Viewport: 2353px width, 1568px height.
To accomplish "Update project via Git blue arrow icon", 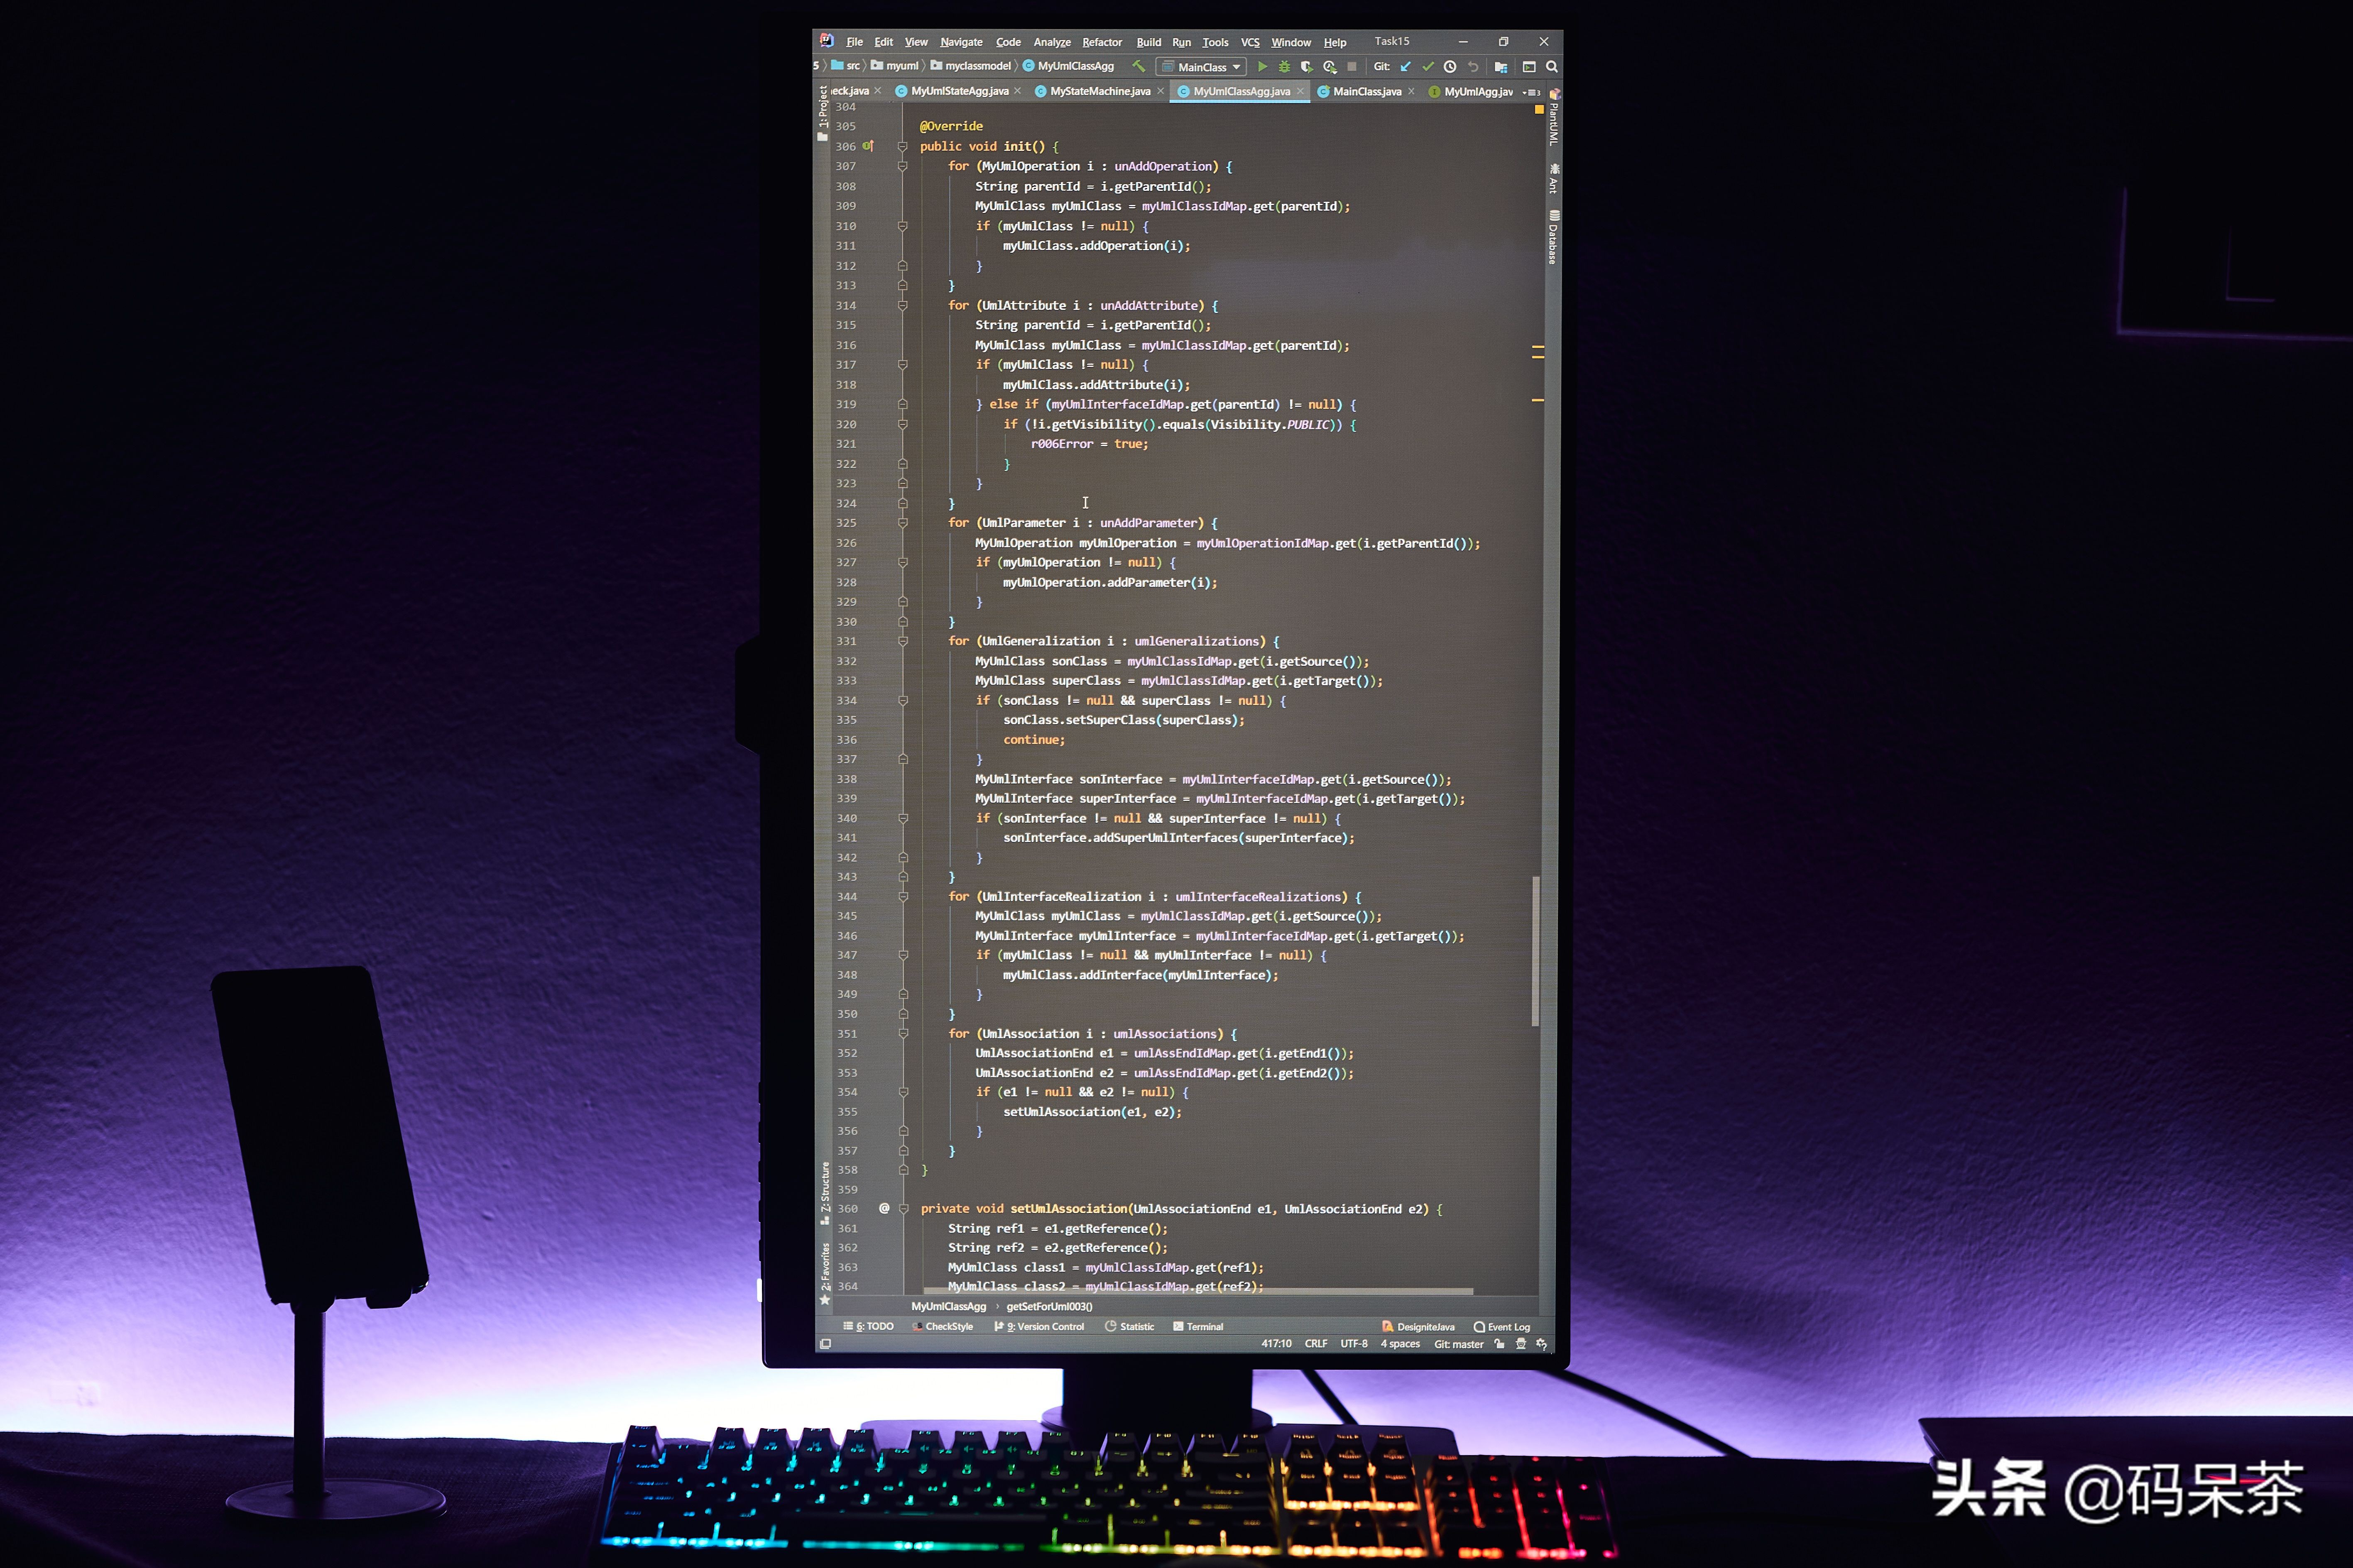I will coord(1405,67).
